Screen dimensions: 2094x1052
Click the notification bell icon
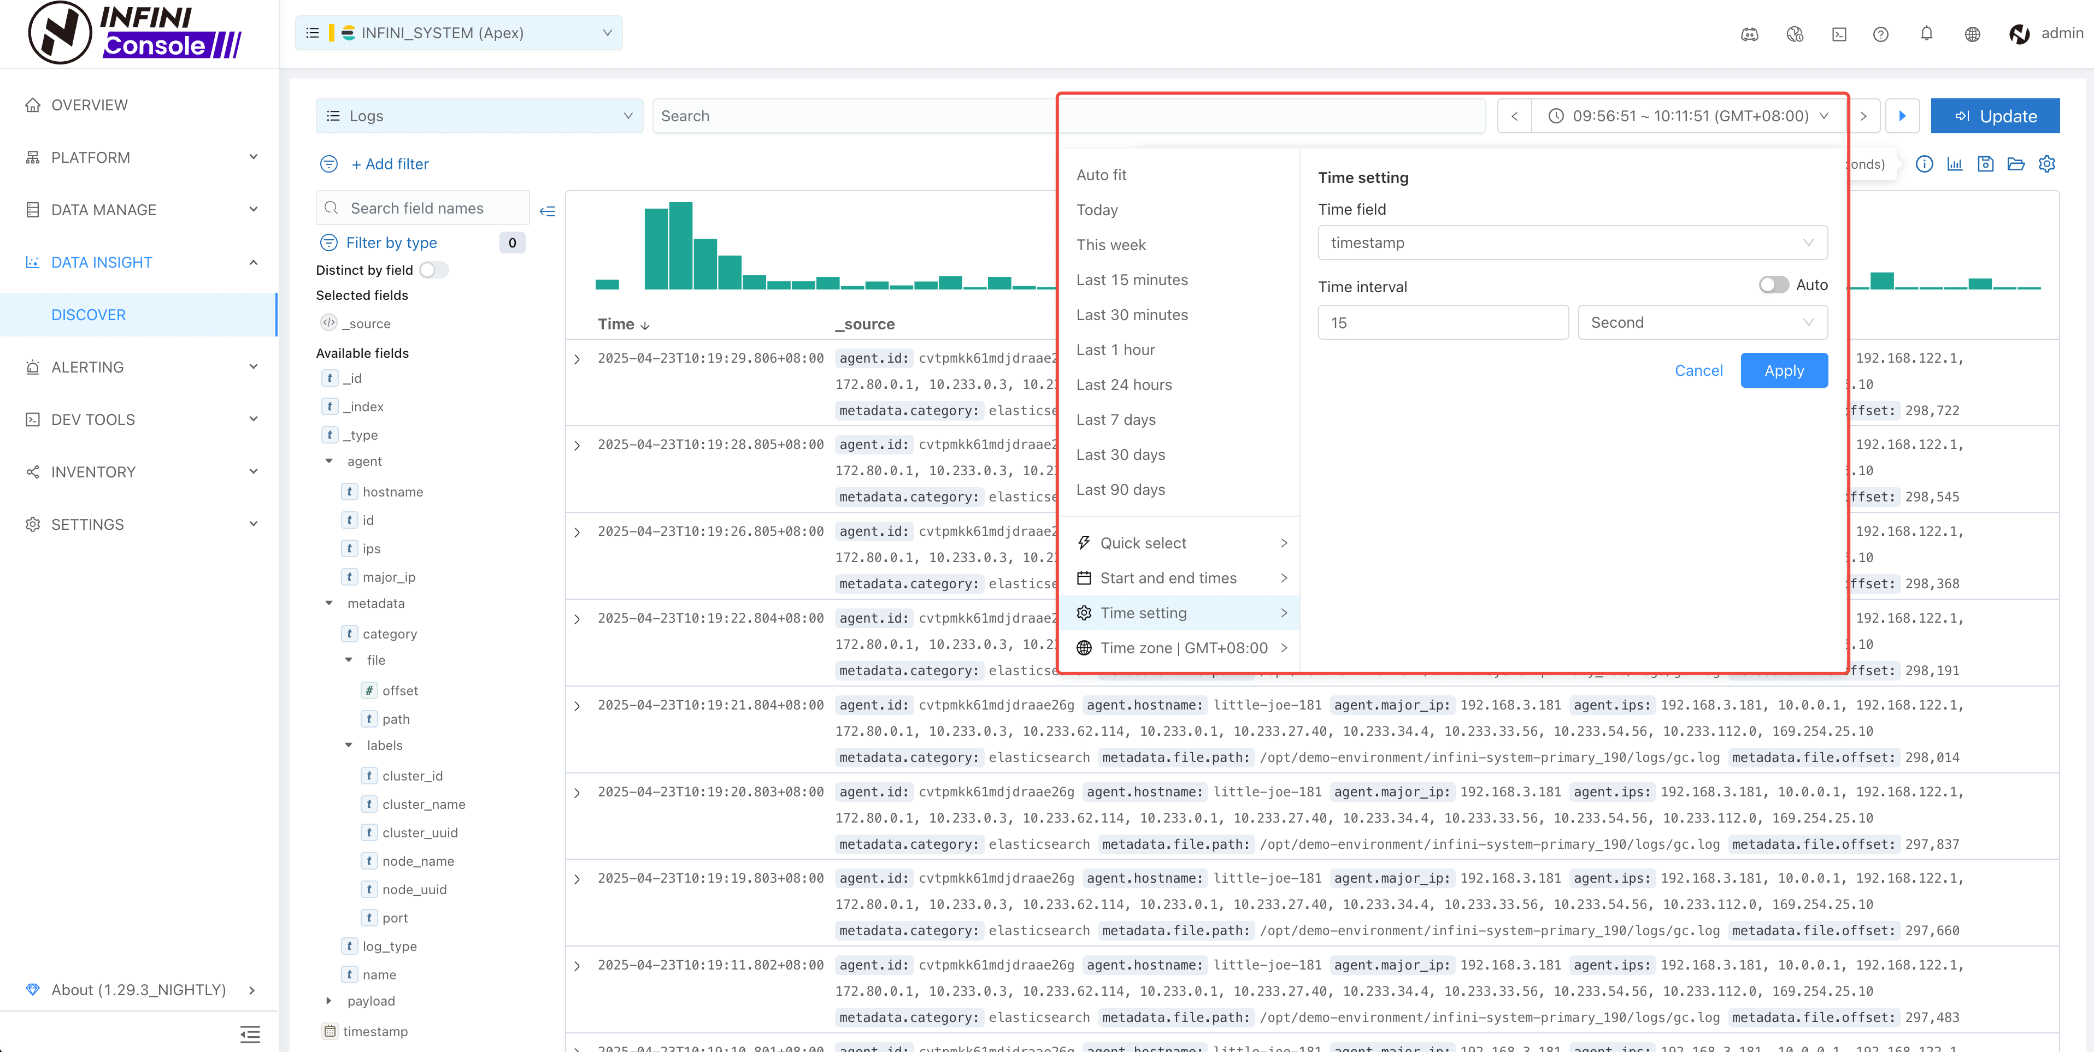(x=1926, y=33)
